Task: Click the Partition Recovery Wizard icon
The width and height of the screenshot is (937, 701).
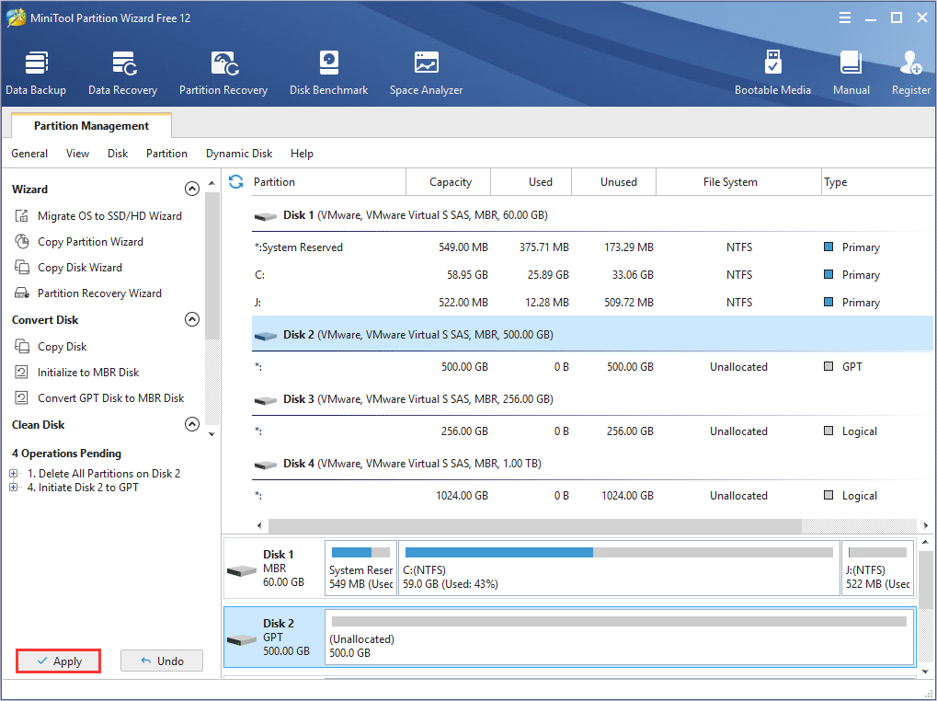Action: (21, 293)
